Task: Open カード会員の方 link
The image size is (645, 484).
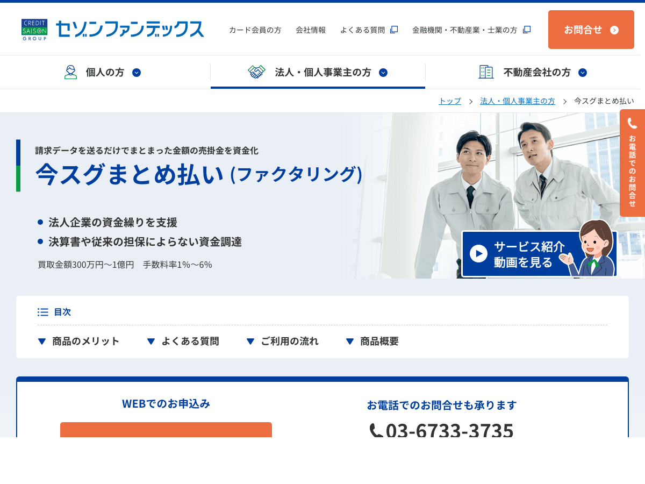Action: (x=255, y=30)
